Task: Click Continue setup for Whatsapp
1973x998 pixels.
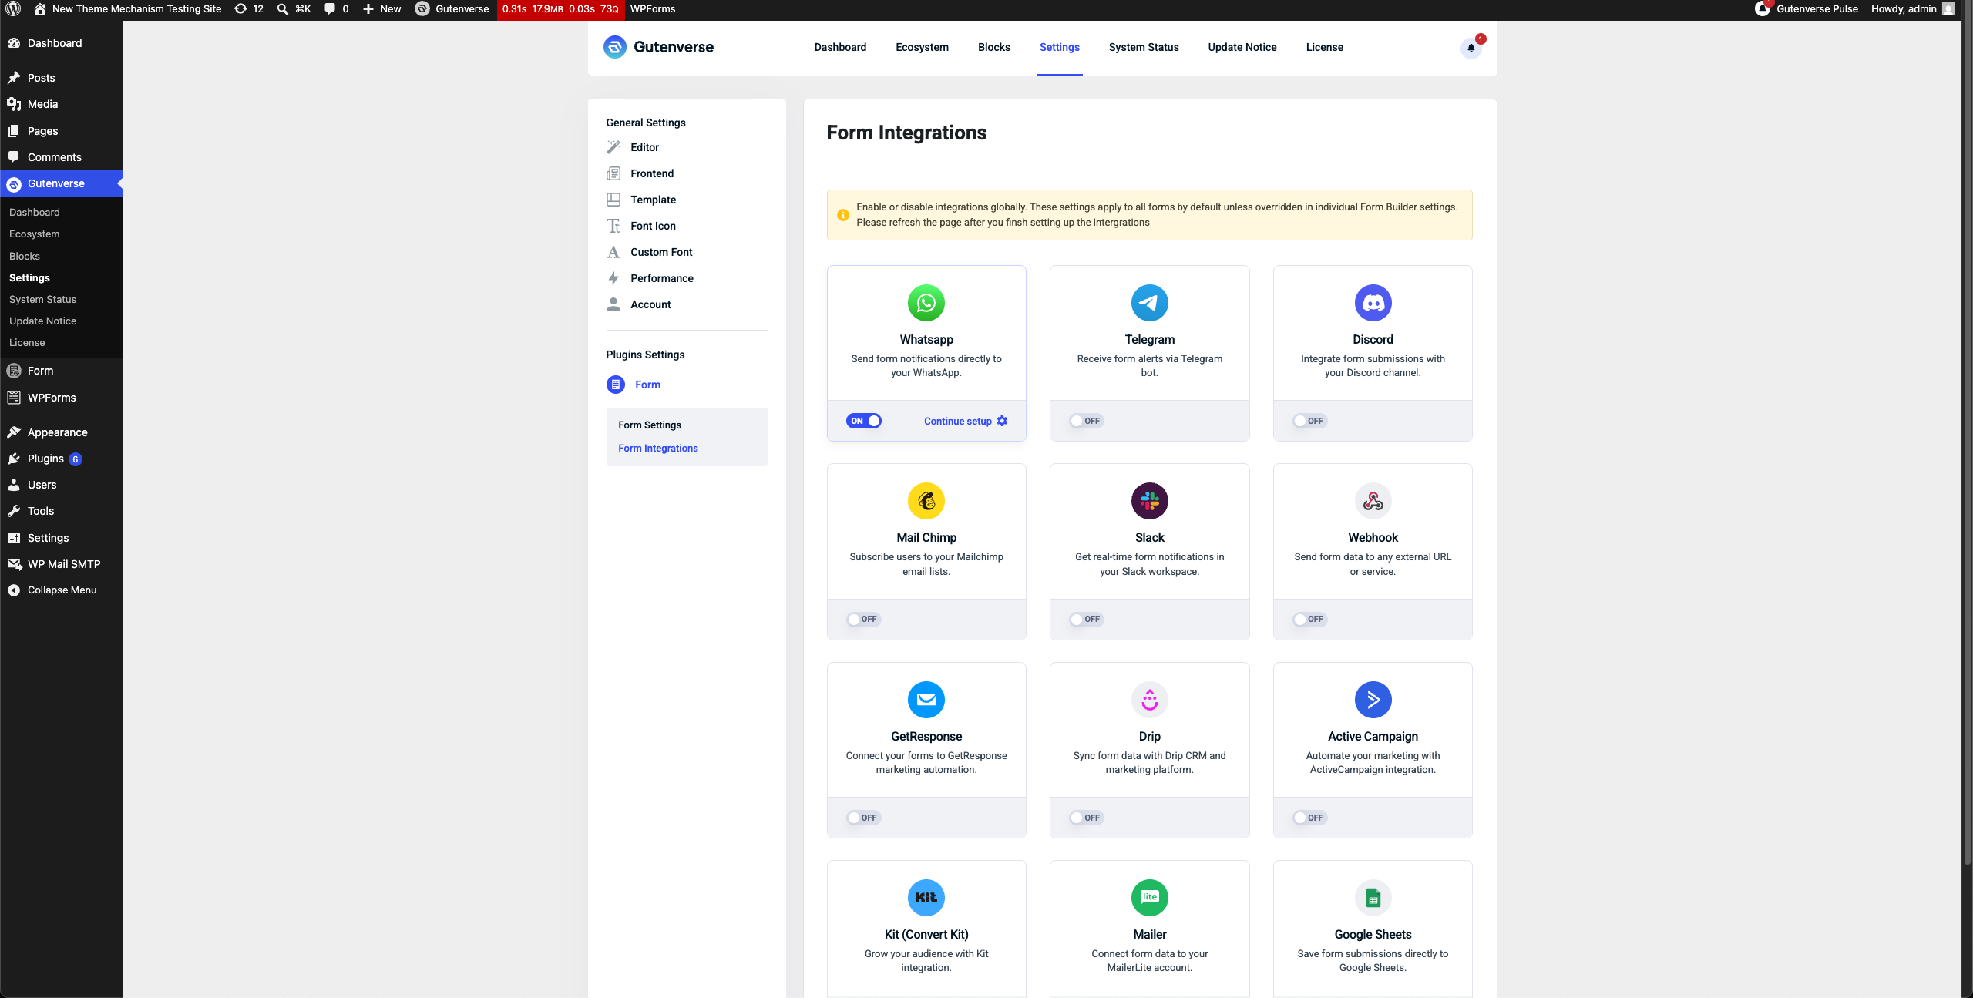Action: pos(966,421)
